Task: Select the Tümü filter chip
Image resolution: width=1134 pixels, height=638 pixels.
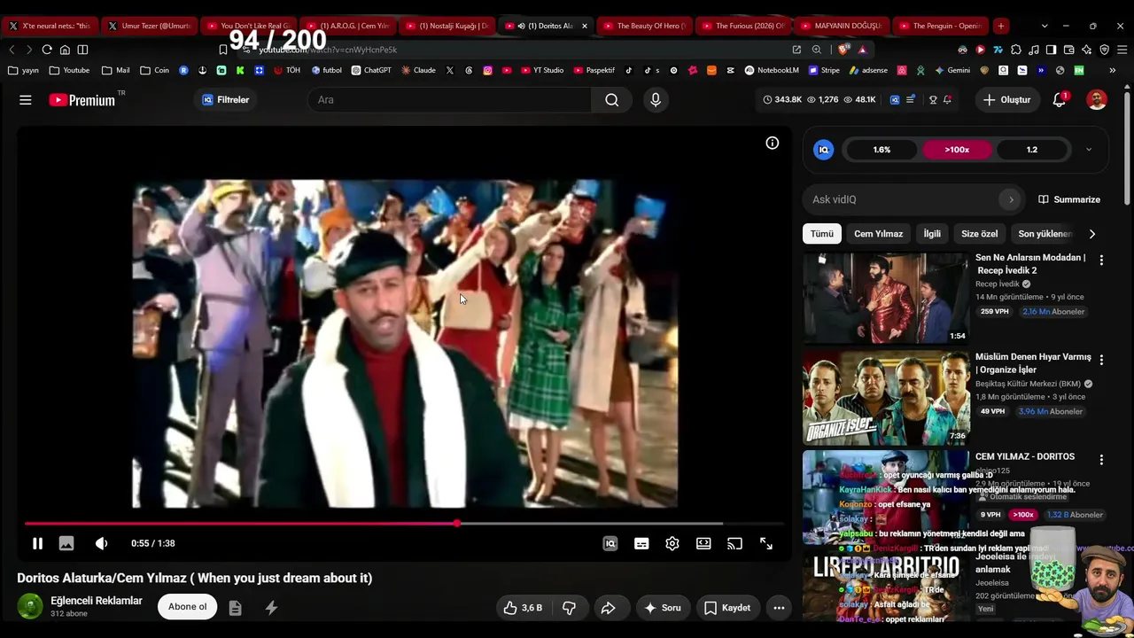Action: coord(822,234)
